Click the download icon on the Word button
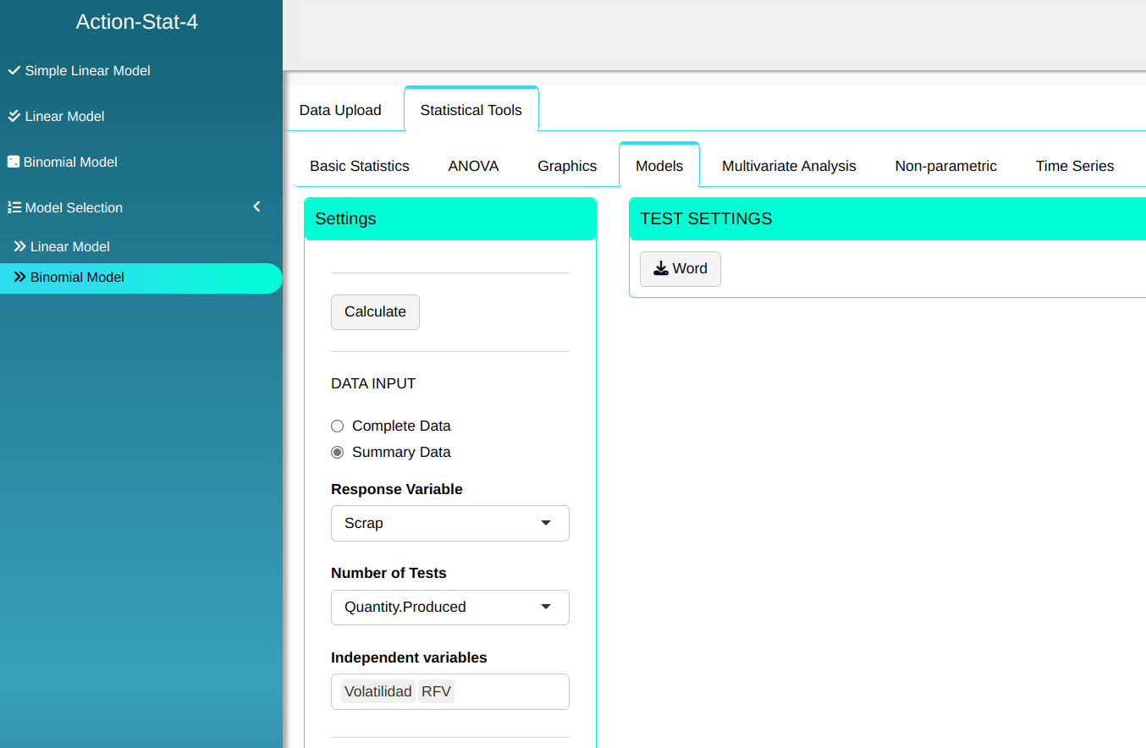1146x748 pixels. pyautogui.click(x=661, y=268)
